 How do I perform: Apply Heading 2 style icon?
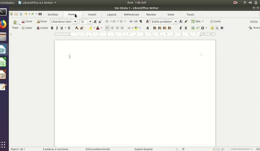point(160,28)
